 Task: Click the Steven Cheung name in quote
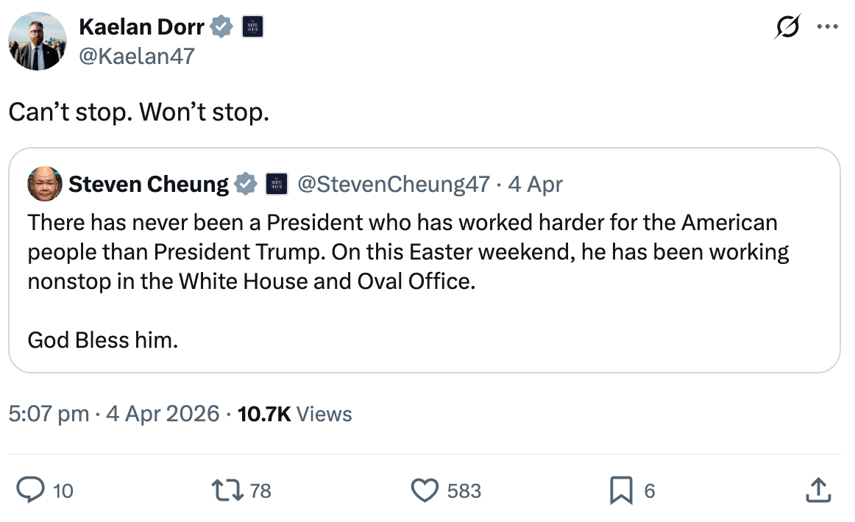tap(149, 184)
